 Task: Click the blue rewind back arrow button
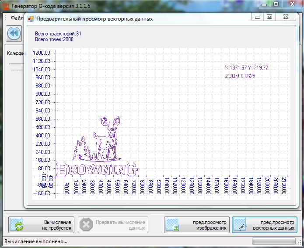point(14,33)
